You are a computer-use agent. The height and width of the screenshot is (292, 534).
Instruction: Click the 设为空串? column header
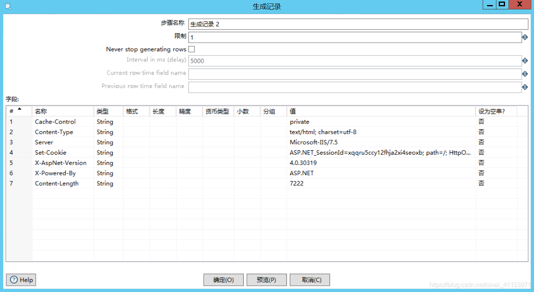tap(496, 111)
